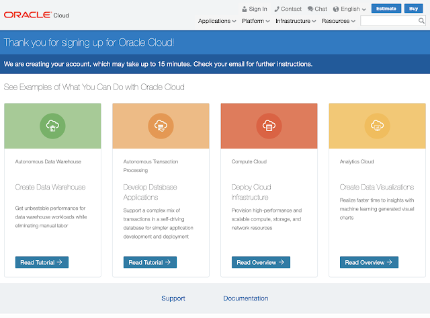Open the Resources navigation menu
The width and height of the screenshot is (430, 318).
338,21
